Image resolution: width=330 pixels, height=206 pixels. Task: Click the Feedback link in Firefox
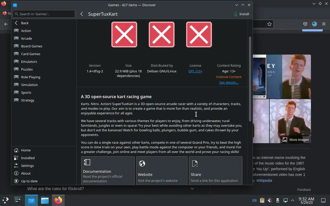[304, 190]
